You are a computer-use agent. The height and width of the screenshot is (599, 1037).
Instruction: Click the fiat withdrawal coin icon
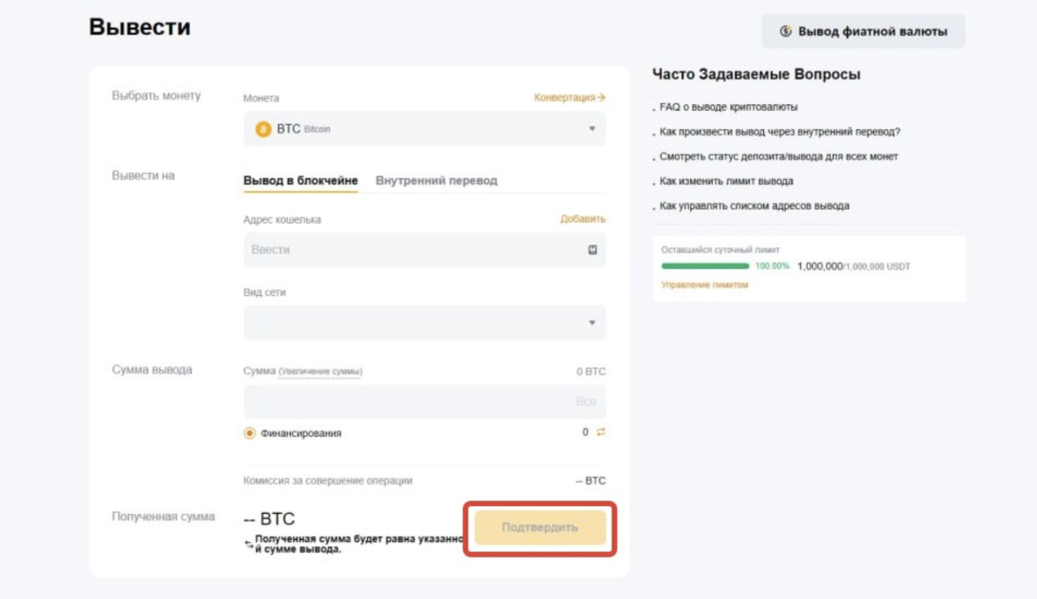click(786, 32)
